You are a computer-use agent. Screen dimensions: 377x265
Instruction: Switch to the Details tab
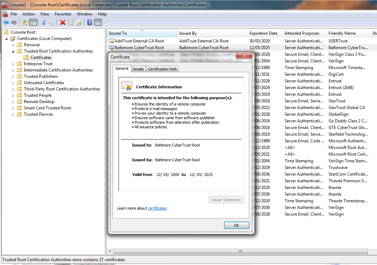click(x=138, y=69)
